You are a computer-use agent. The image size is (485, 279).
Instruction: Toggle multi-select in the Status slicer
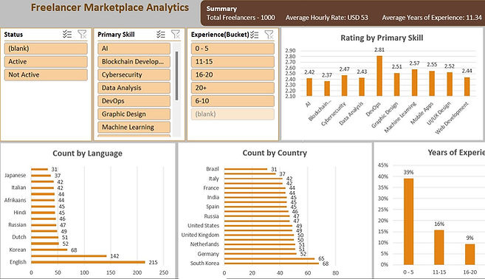67,35
